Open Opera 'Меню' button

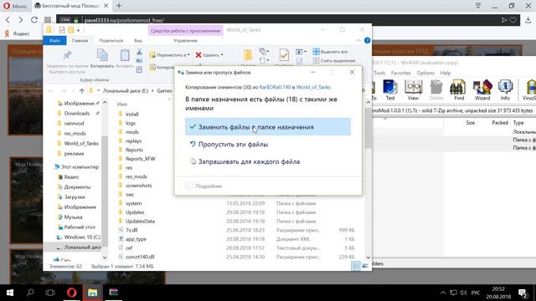pyautogui.click(x=15, y=6)
